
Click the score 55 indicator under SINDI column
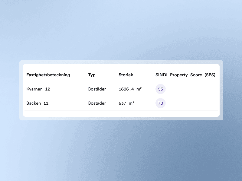tap(160, 89)
